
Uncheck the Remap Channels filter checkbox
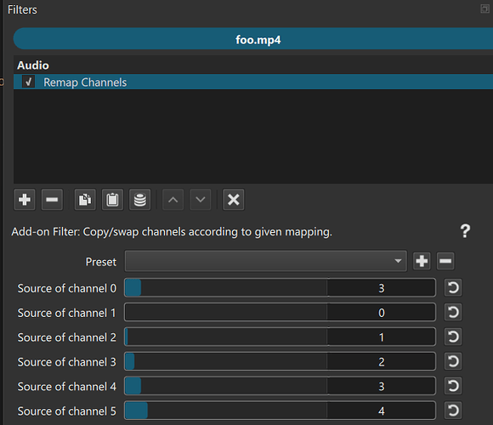[29, 82]
